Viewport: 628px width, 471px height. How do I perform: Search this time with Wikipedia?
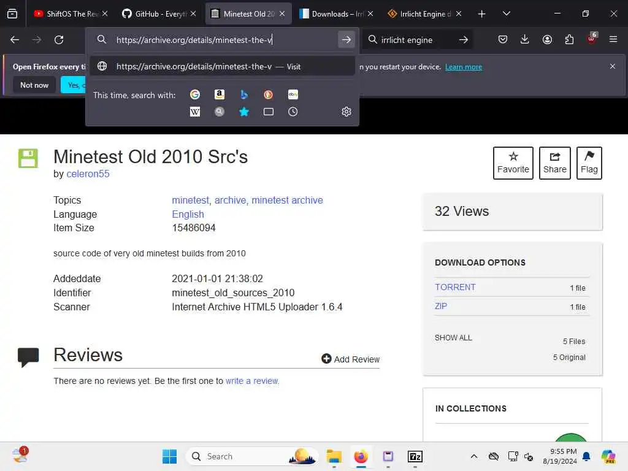195,112
